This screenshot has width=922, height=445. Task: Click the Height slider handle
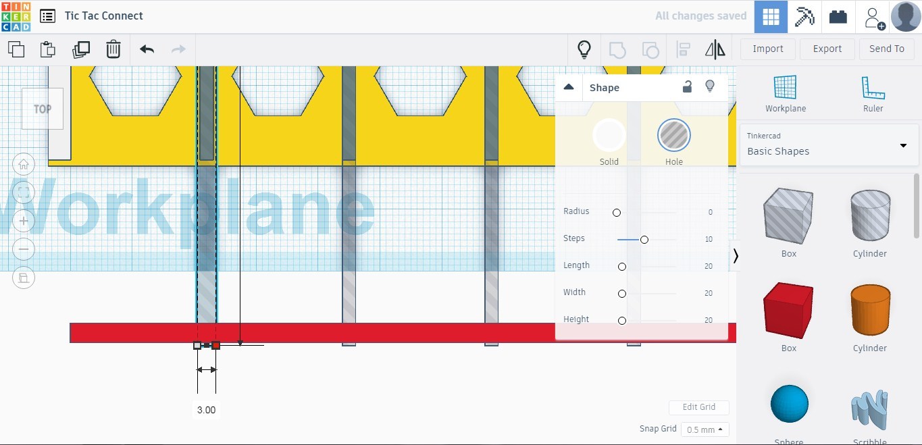(622, 321)
